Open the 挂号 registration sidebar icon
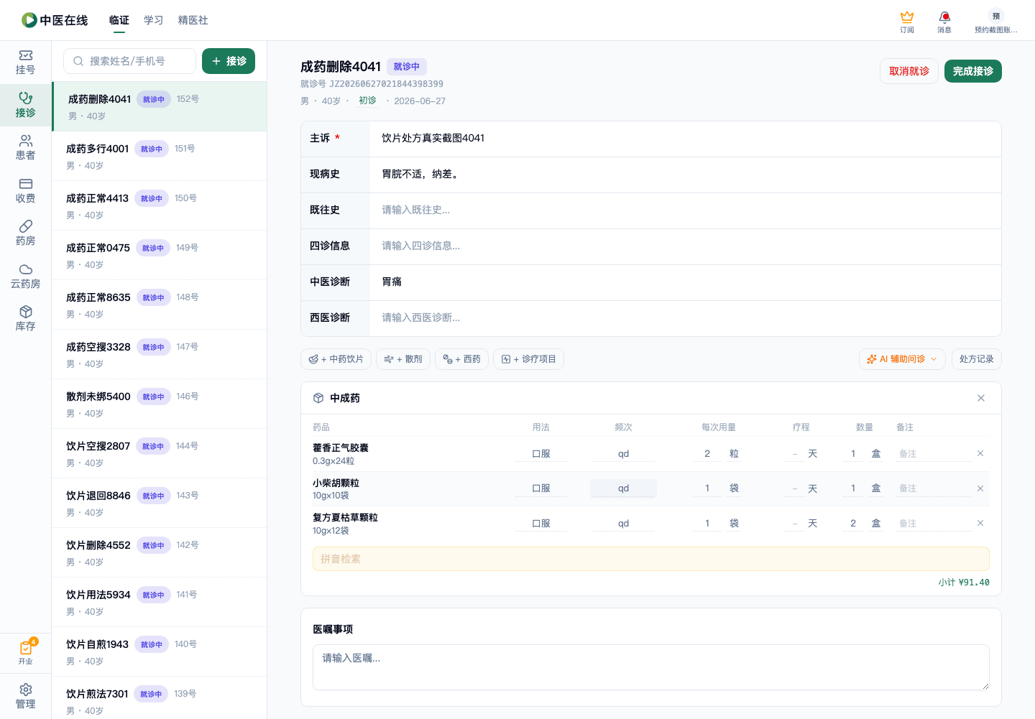The width and height of the screenshot is (1035, 719). pos(26,62)
